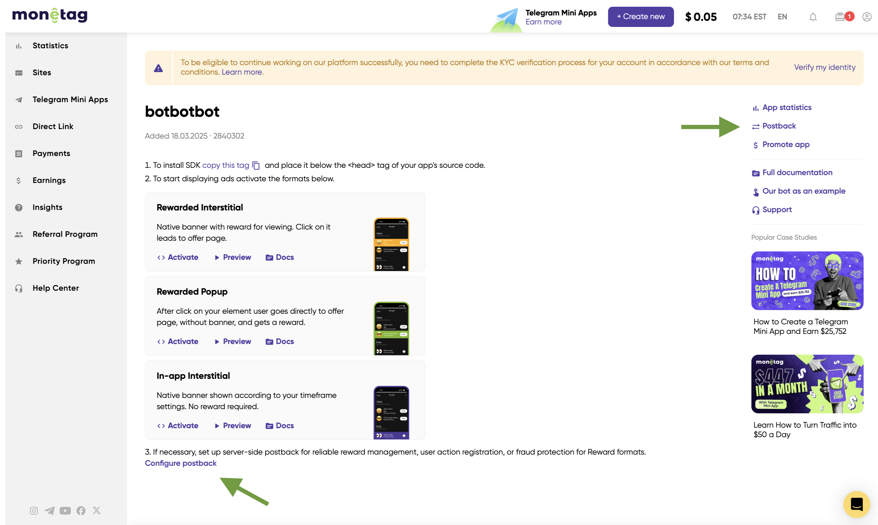Open Docs for In-app Interstitial
878x525 pixels.
point(280,426)
